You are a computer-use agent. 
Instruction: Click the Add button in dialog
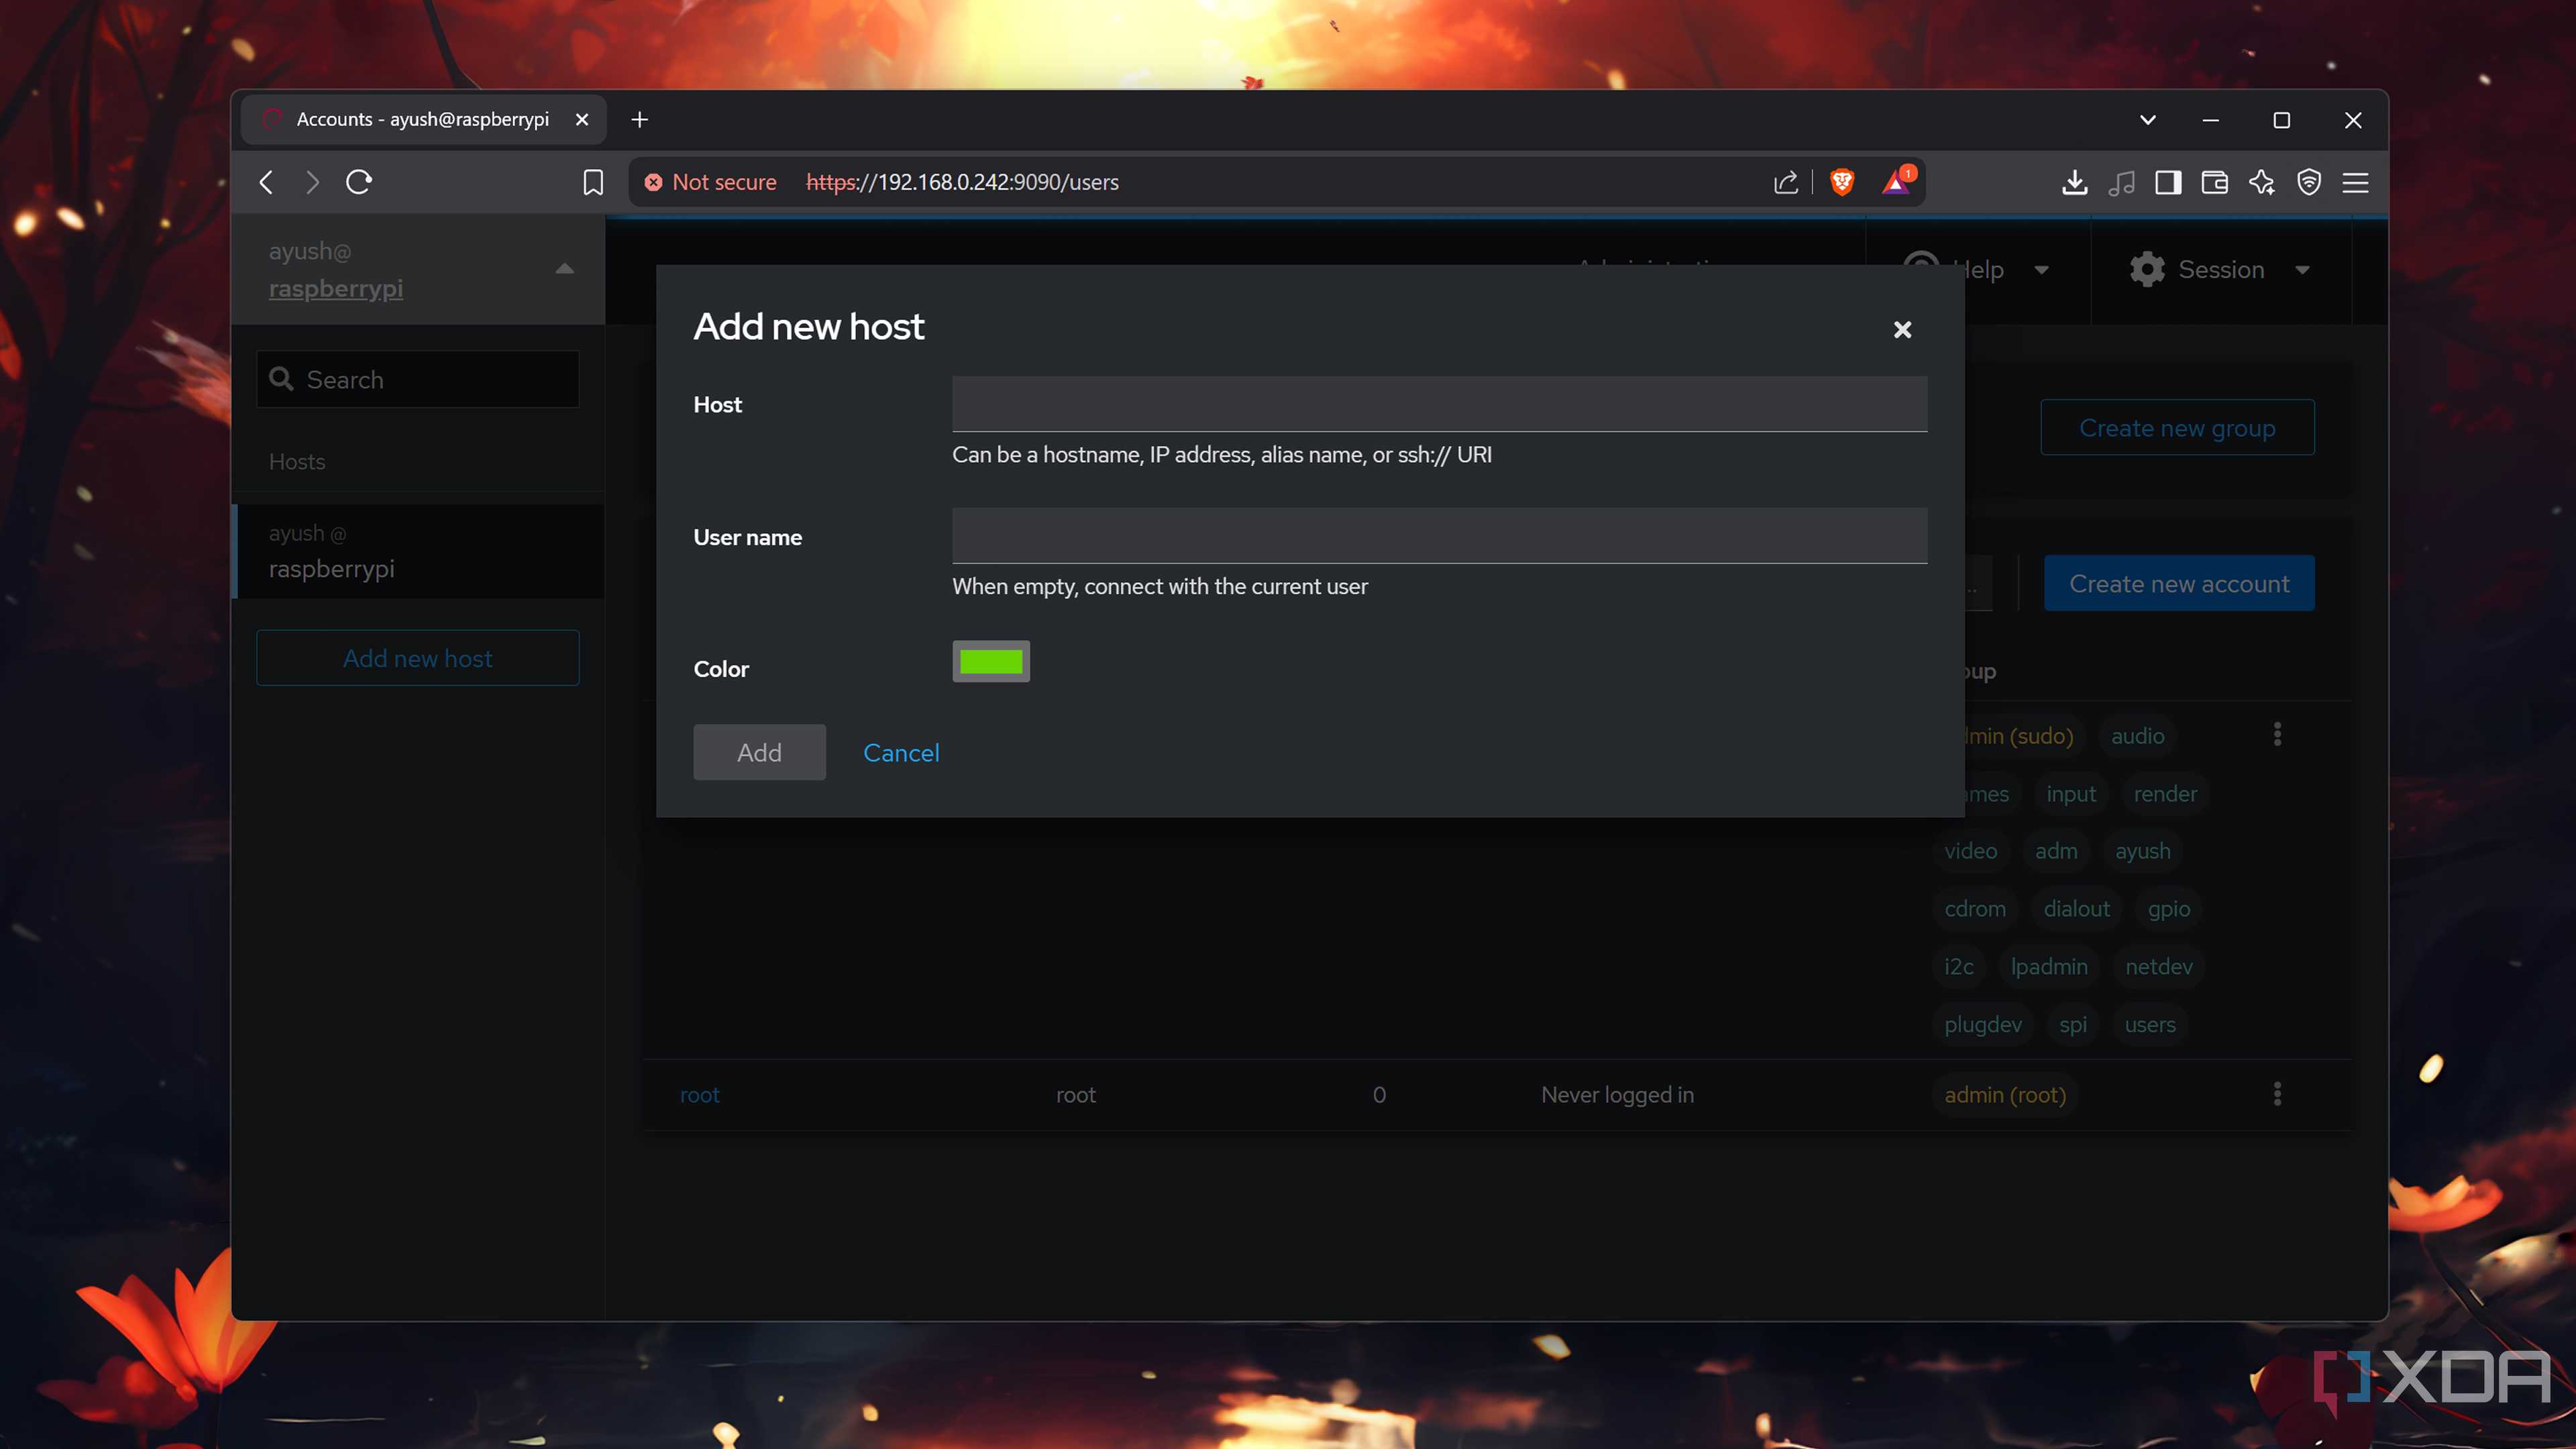tap(759, 752)
